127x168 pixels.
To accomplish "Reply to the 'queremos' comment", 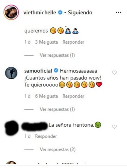I will [73, 42].
